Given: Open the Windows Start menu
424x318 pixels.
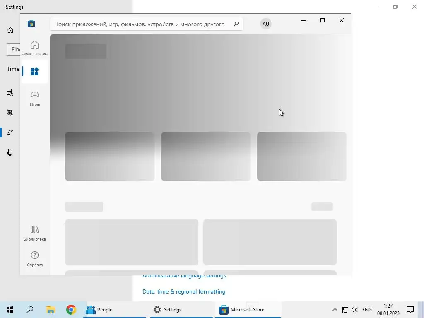Looking at the screenshot, I should [10, 310].
